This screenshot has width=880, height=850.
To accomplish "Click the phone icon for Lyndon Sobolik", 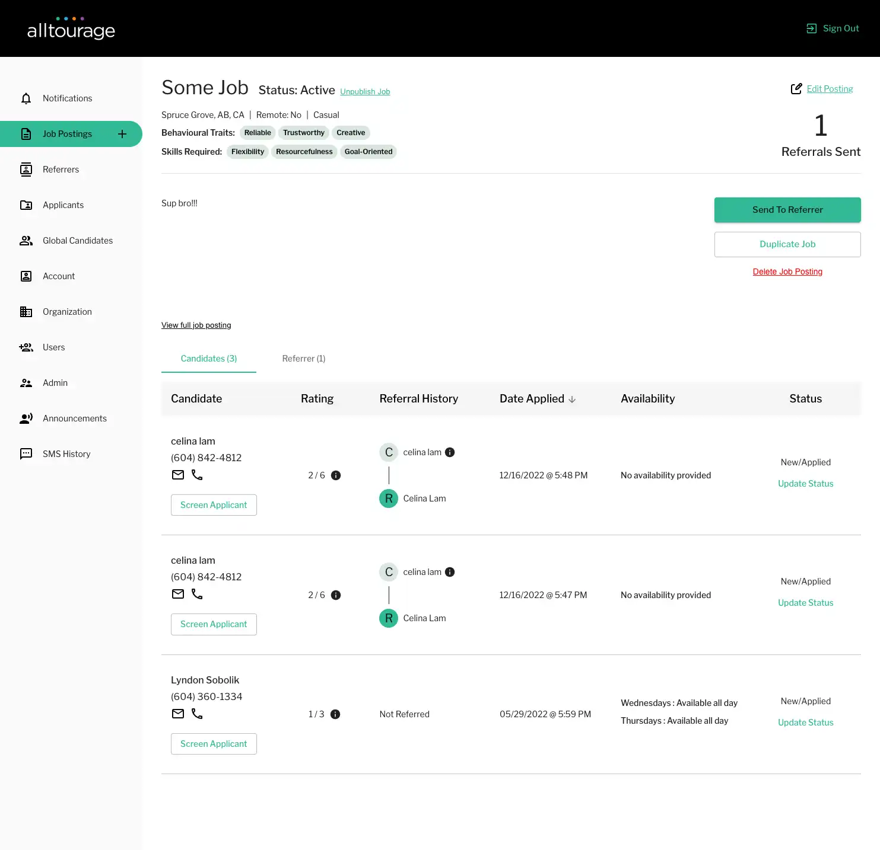I will (x=197, y=714).
